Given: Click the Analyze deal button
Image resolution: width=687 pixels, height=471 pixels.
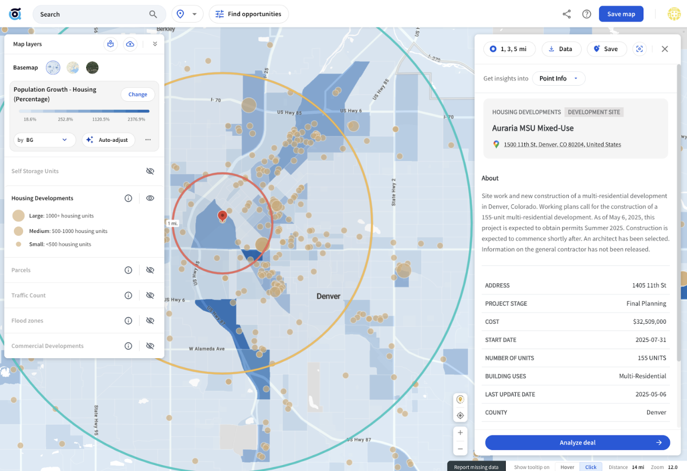Looking at the screenshot, I should pyautogui.click(x=577, y=442).
